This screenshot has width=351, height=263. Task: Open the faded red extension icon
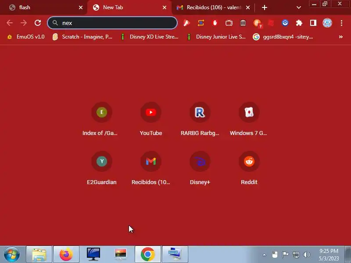(x=271, y=23)
